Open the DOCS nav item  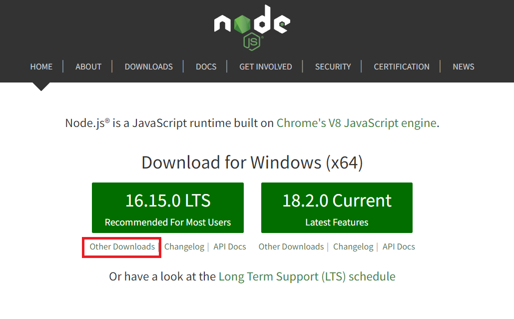206,66
